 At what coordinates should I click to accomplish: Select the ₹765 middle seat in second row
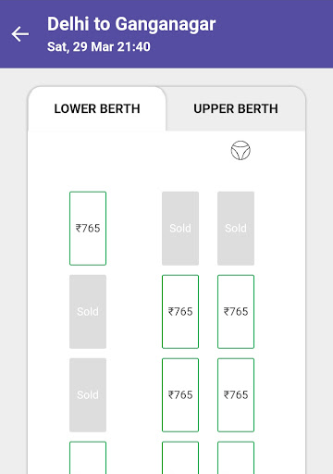click(180, 312)
